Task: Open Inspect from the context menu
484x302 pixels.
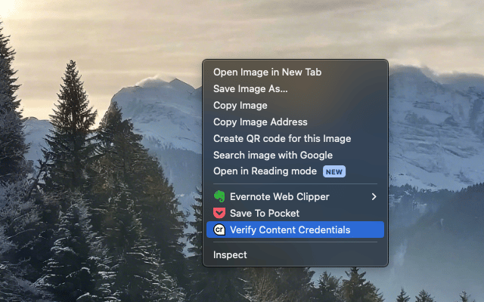Action: 230,255
